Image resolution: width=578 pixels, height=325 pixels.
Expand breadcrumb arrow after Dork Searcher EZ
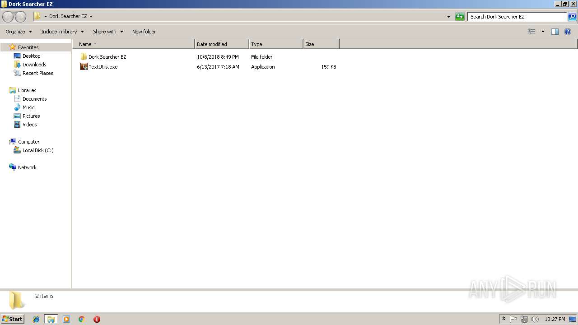click(91, 16)
